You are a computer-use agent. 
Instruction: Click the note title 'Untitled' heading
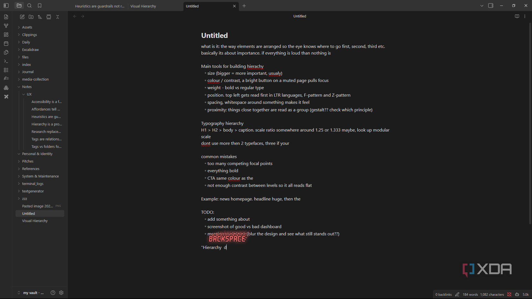pos(214,35)
